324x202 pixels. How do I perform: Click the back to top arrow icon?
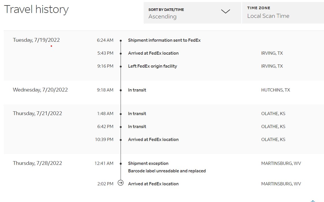[x=313, y=201]
